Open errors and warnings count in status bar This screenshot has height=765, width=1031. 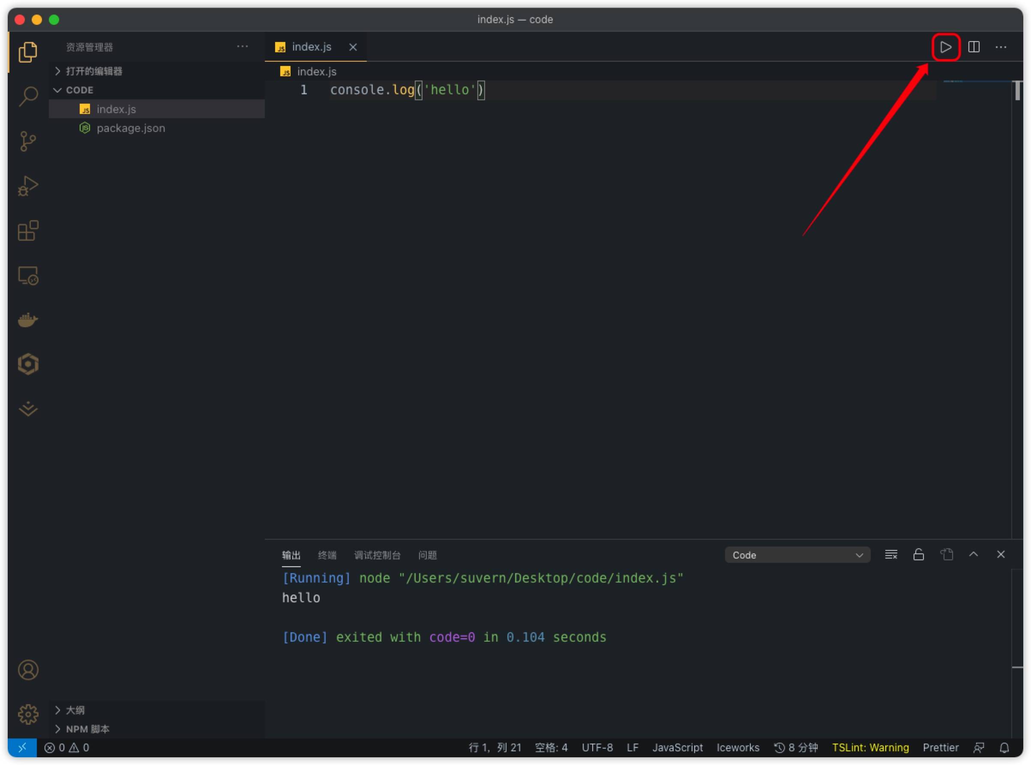(67, 747)
